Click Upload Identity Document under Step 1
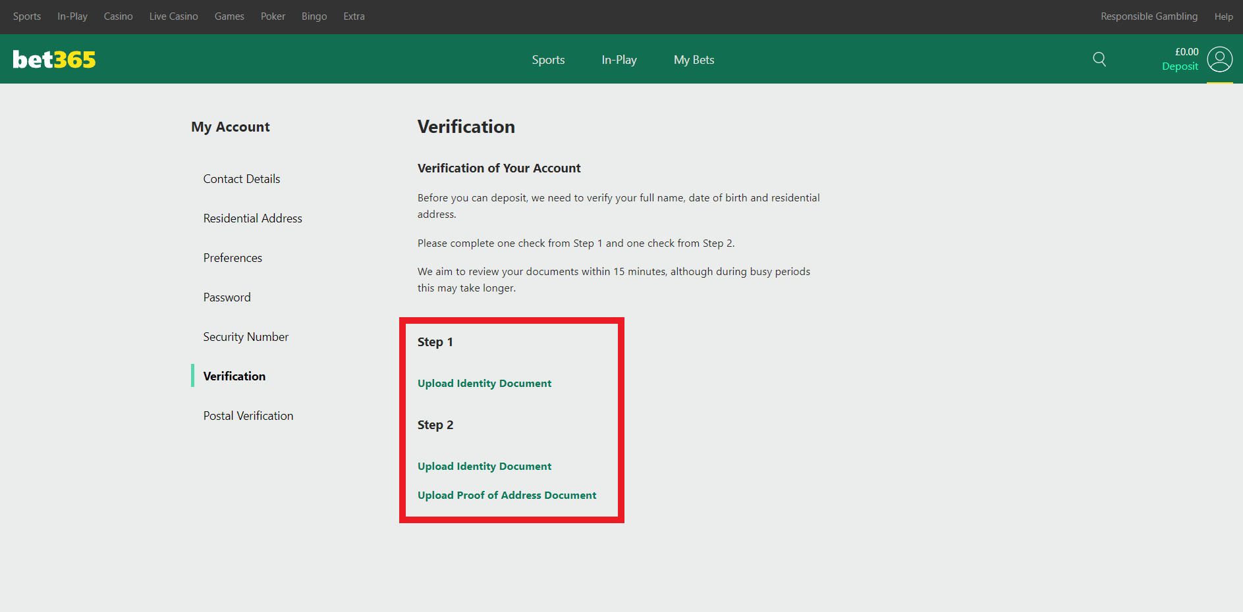This screenshot has width=1243, height=612. 485,384
